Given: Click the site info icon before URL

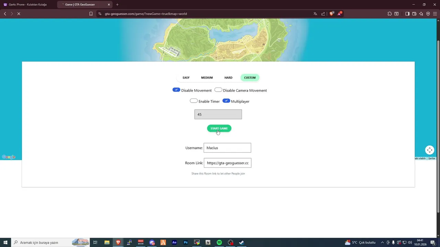Looking at the screenshot, I should 100,14.
